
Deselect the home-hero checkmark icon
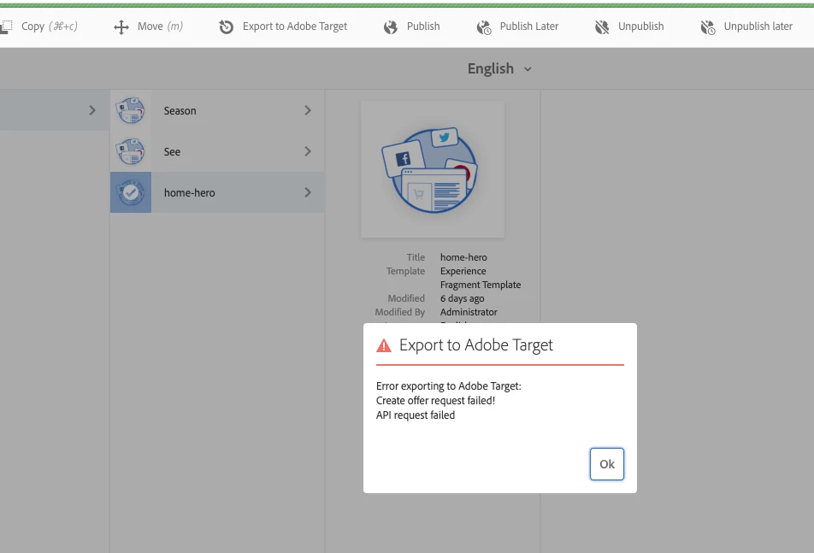click(131, 192)
